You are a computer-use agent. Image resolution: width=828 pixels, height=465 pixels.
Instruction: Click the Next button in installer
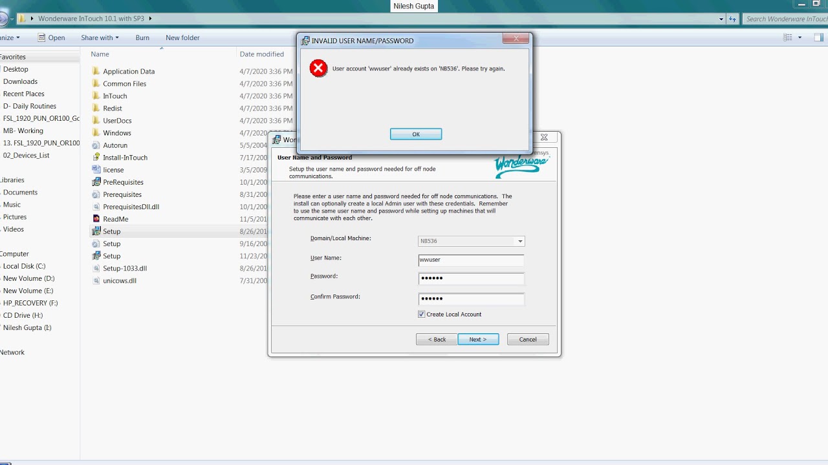[x=478, y=339]
